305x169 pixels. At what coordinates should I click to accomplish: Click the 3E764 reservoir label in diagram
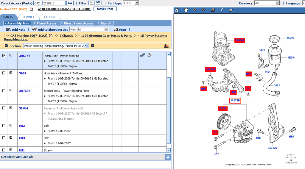(291, 57)
